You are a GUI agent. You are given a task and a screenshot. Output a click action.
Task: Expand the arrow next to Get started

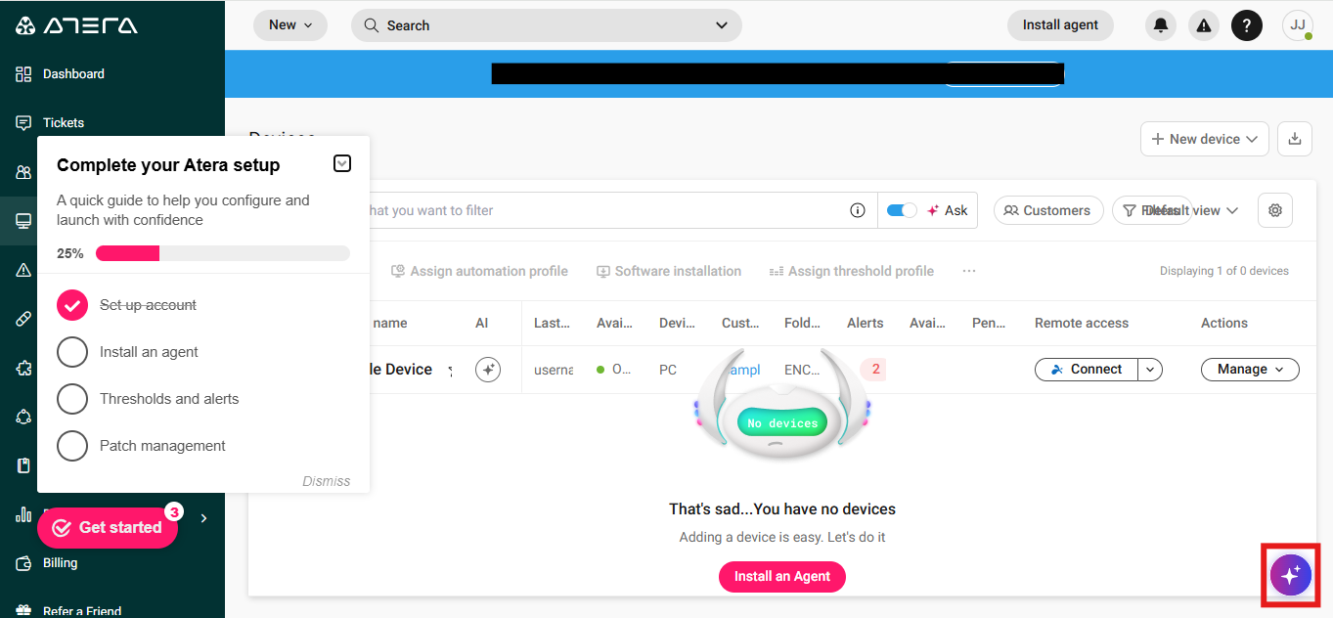pyautogui.click(x=203, y=518)
